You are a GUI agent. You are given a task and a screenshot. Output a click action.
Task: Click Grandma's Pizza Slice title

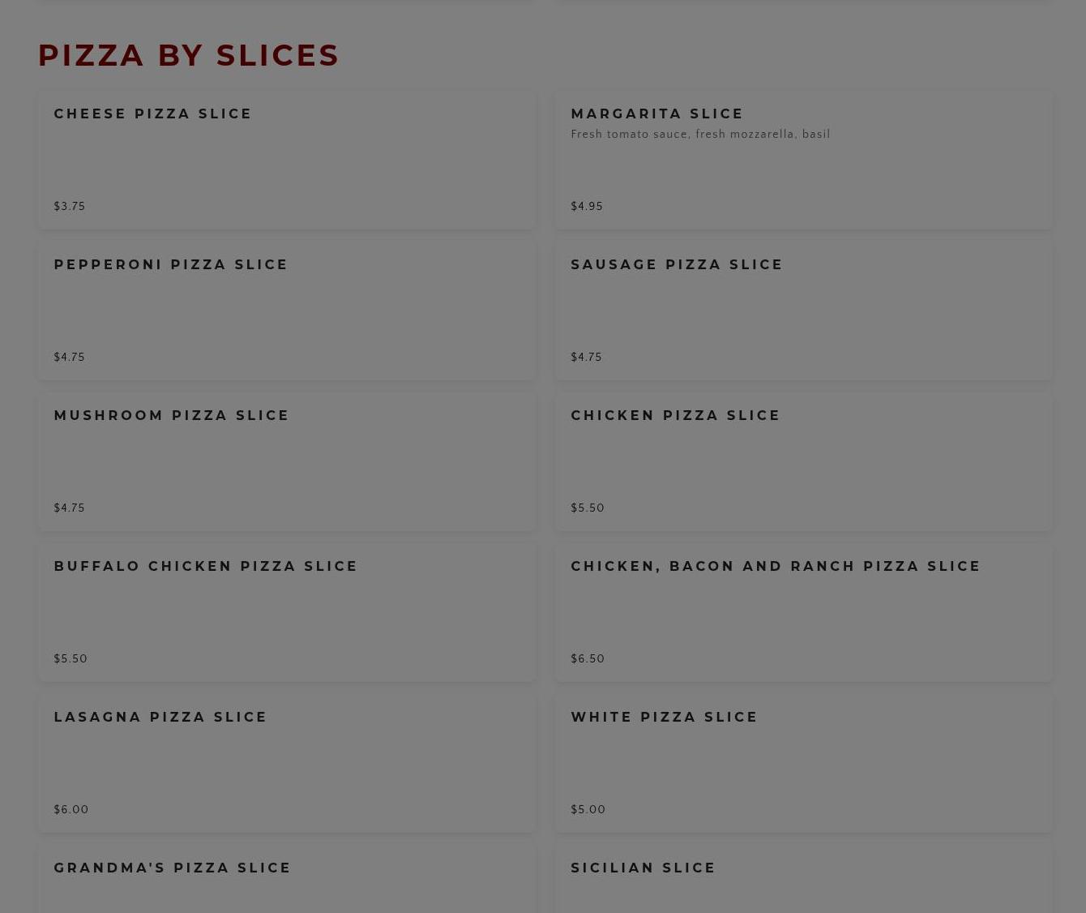click(173, 868)
